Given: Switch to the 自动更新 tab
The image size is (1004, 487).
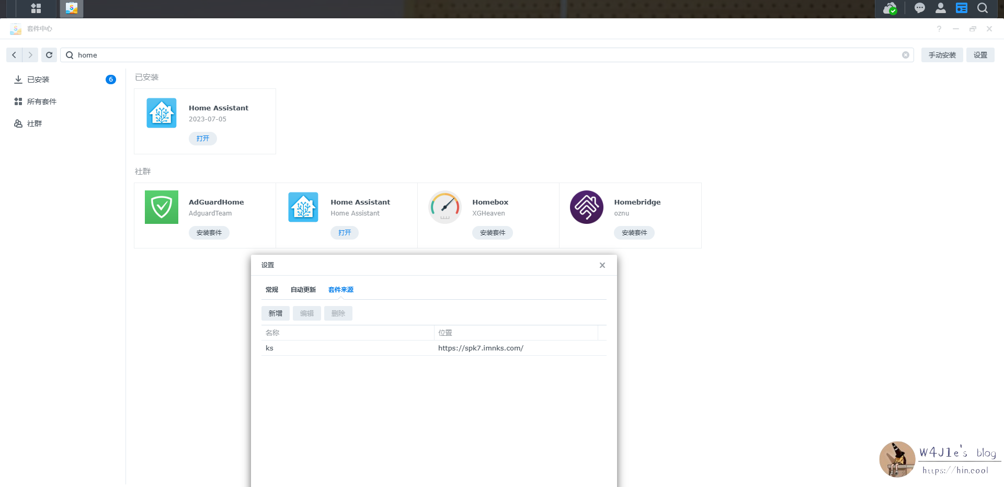Looking at the screenshot, I should [303, 290].
